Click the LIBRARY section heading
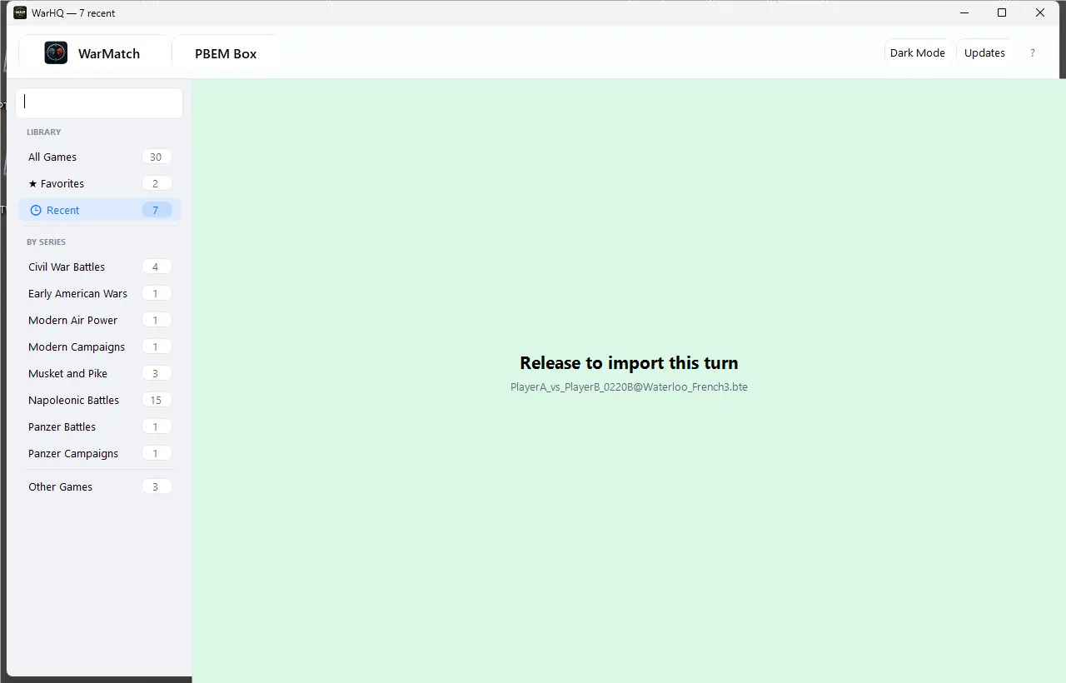The width and height of the screenshot is (1066, 683). [44, 132]
